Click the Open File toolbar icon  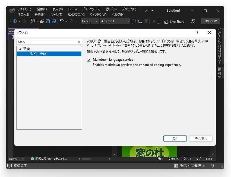point(41,21)
